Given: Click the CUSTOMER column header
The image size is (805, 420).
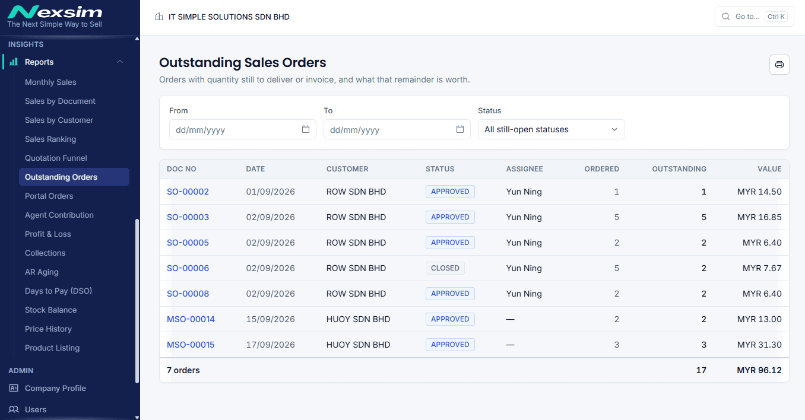Looking at the screenshot, I should [x=347, y=169].
